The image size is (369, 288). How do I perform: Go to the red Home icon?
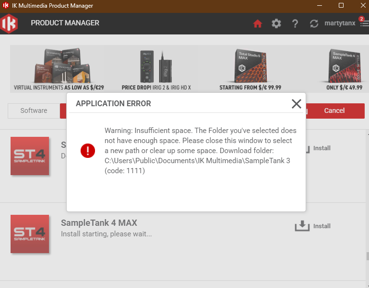pyautogui.click(x=258, y=23)
